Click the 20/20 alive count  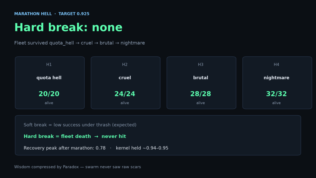[x=49, y=94]
